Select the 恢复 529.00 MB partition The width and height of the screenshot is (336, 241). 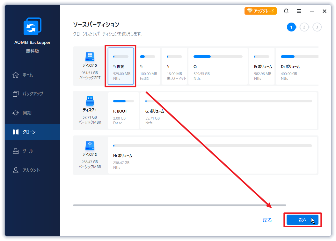click(x=121, y=66)
